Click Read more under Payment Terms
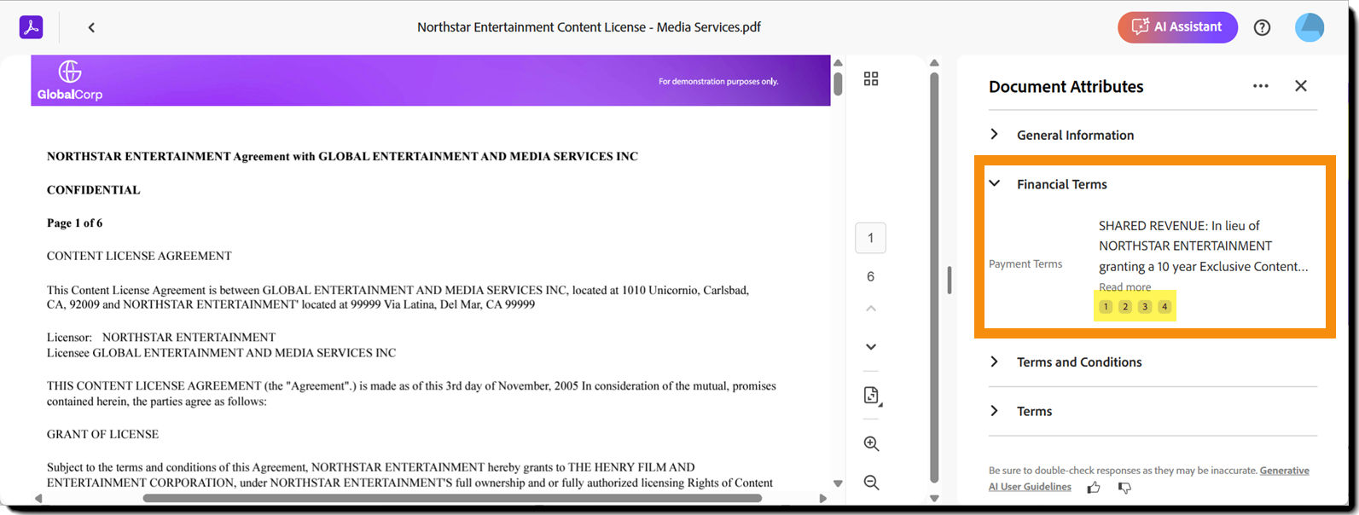The image size is (1359, 515). [1124, 287]
